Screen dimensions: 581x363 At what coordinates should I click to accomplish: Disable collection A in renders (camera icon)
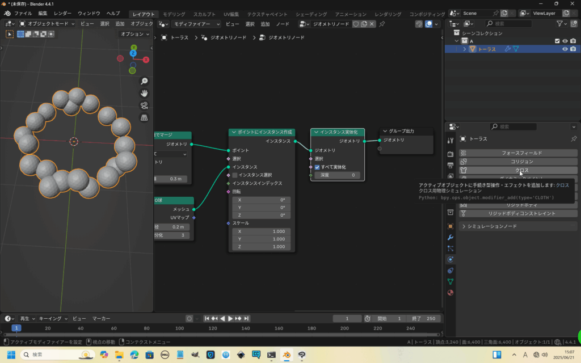click(573, 41)
